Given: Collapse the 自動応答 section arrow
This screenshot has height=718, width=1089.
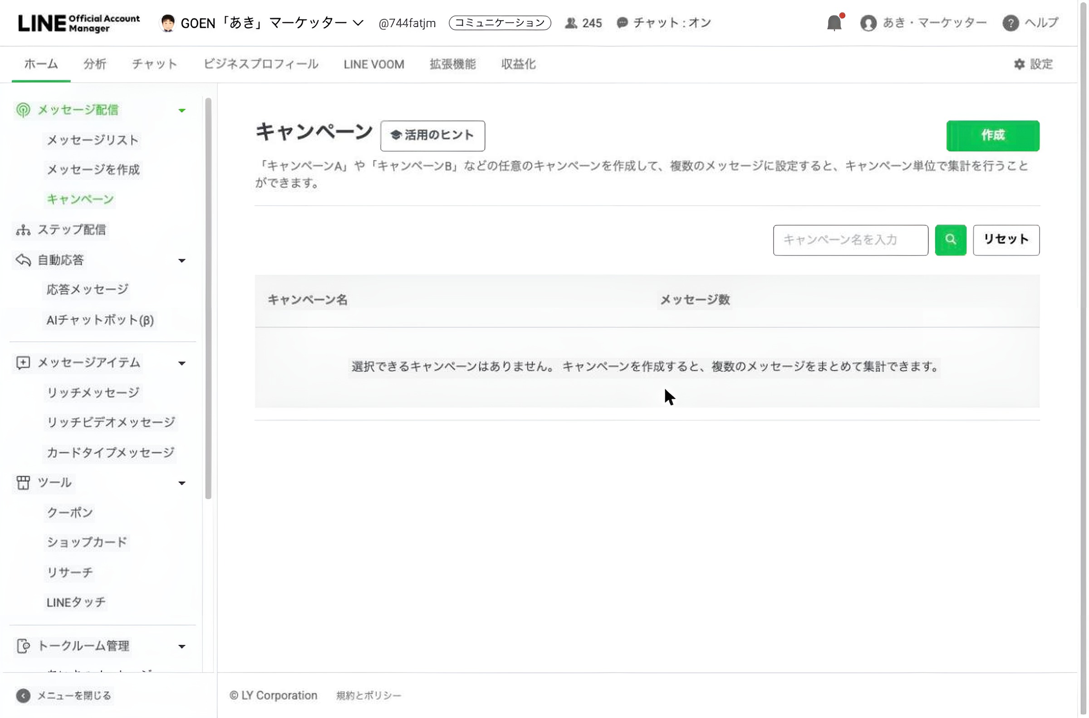Looking at the screenshot, I should tap(182, 261).
